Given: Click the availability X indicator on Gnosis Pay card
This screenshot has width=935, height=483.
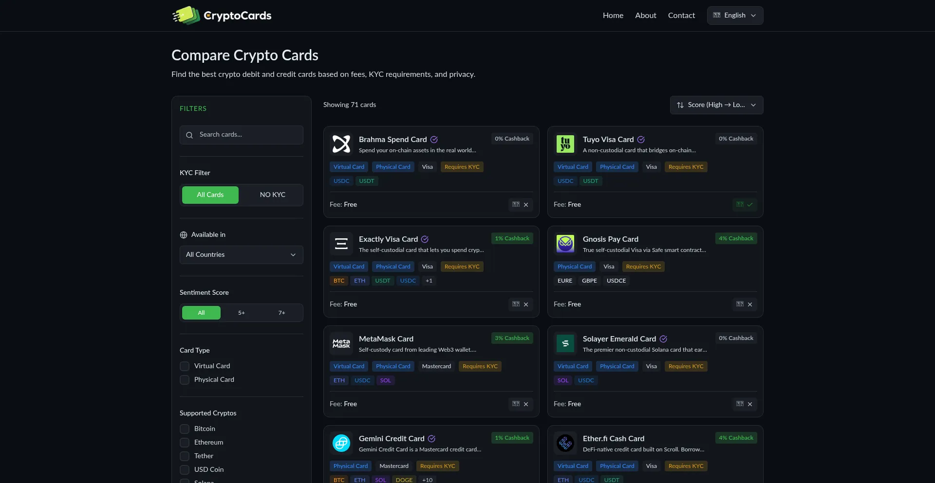Looking at the screenshot, I should (x=745, y=304).
